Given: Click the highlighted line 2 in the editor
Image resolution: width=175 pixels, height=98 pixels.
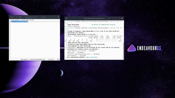Looking at the screenshot, I should coord(19,22).
